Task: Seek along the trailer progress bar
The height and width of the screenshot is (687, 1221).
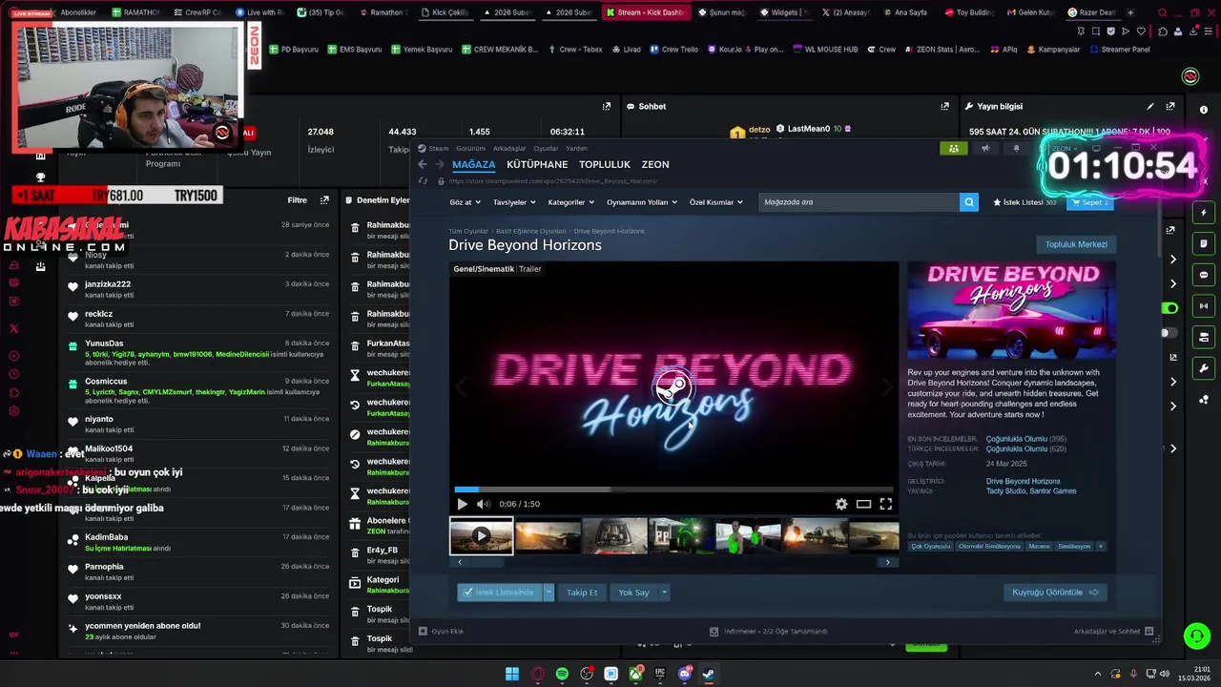Action: click(673, 489)
